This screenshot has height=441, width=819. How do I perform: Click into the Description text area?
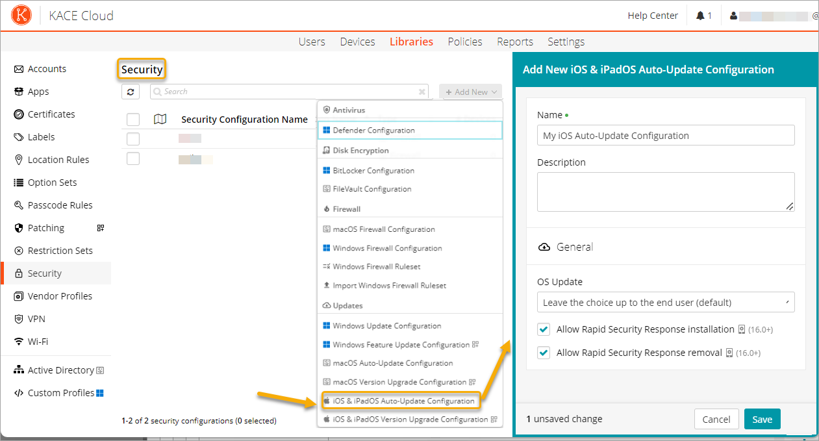point(665,192)
